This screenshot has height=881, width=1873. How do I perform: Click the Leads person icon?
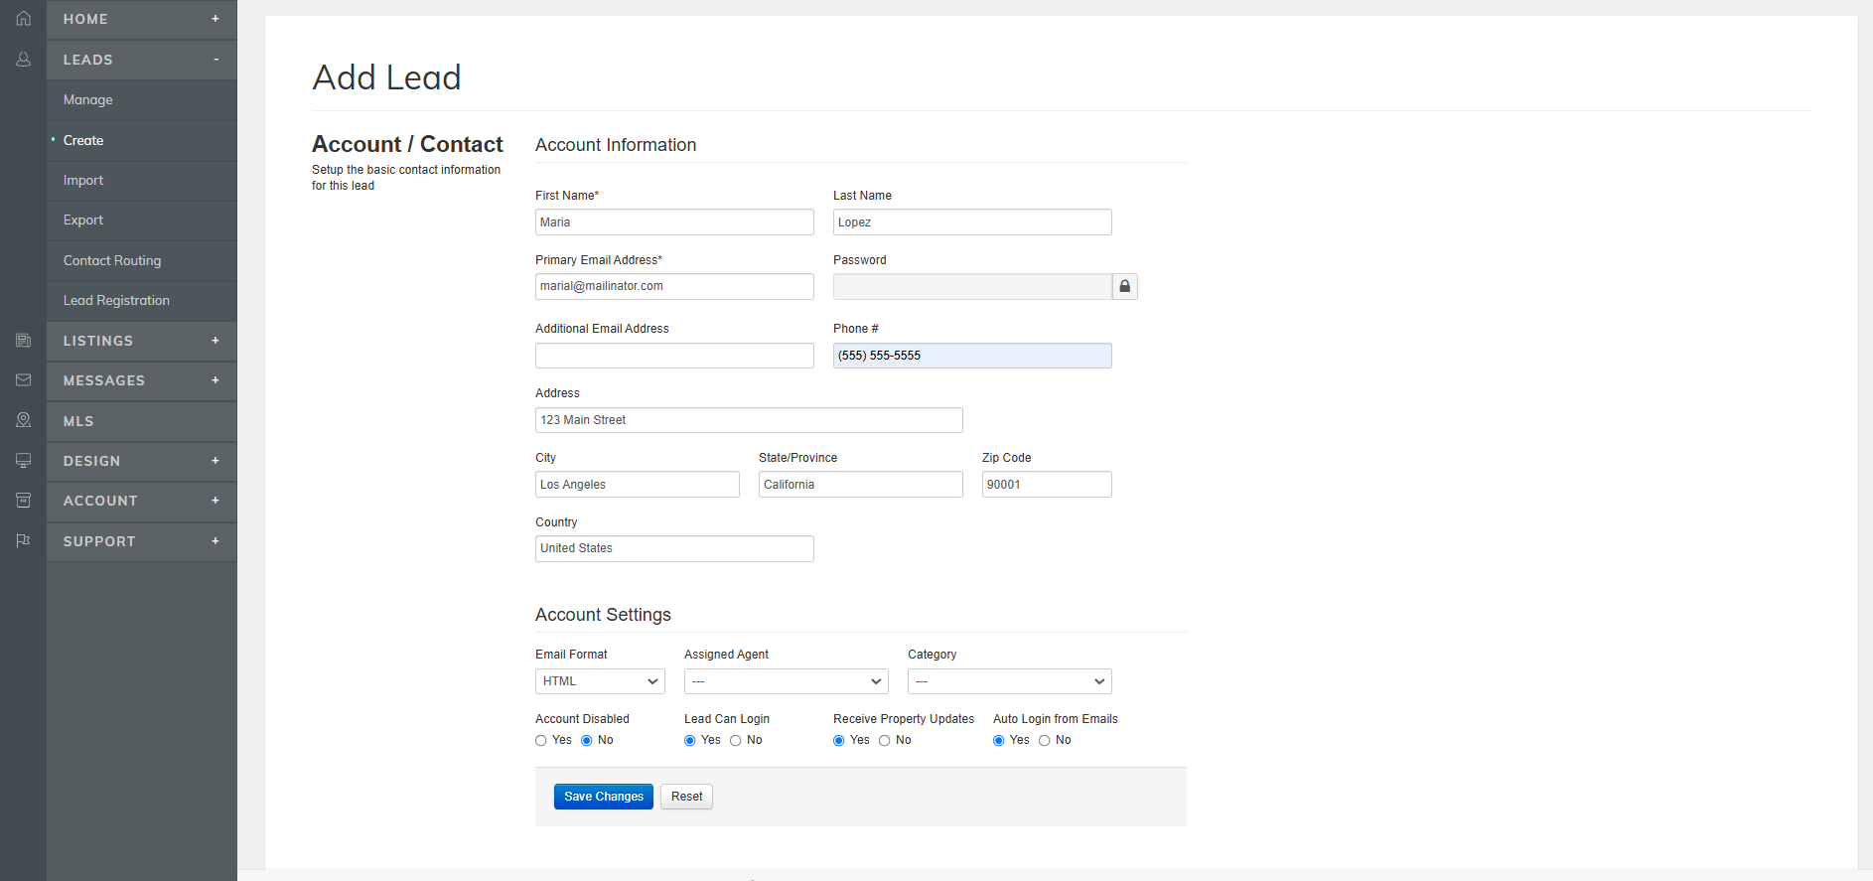point(23,60)
